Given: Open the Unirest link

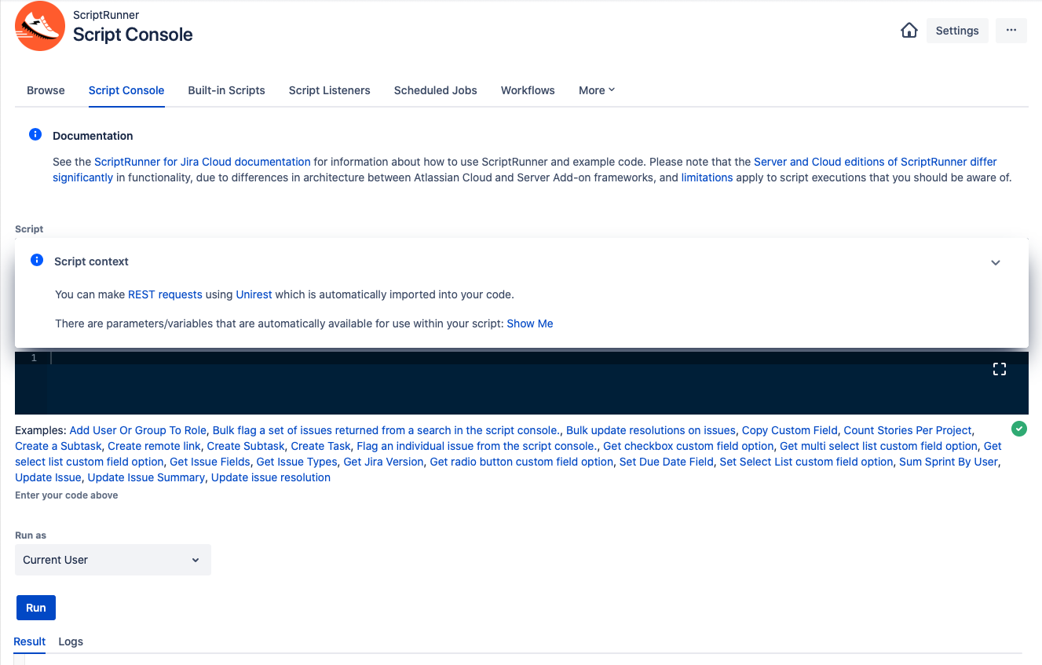Looking at the screenshot, I should 254,294.
